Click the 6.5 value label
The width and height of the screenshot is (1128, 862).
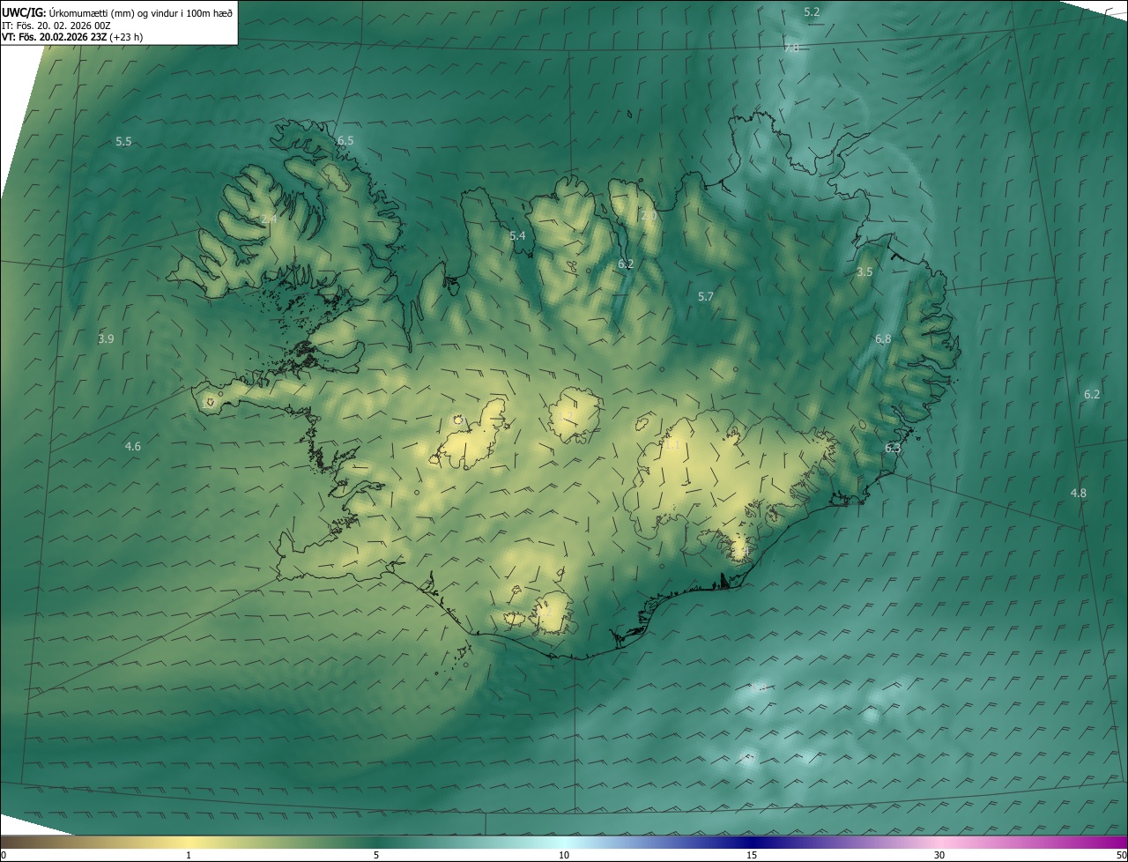click(345, 141)
